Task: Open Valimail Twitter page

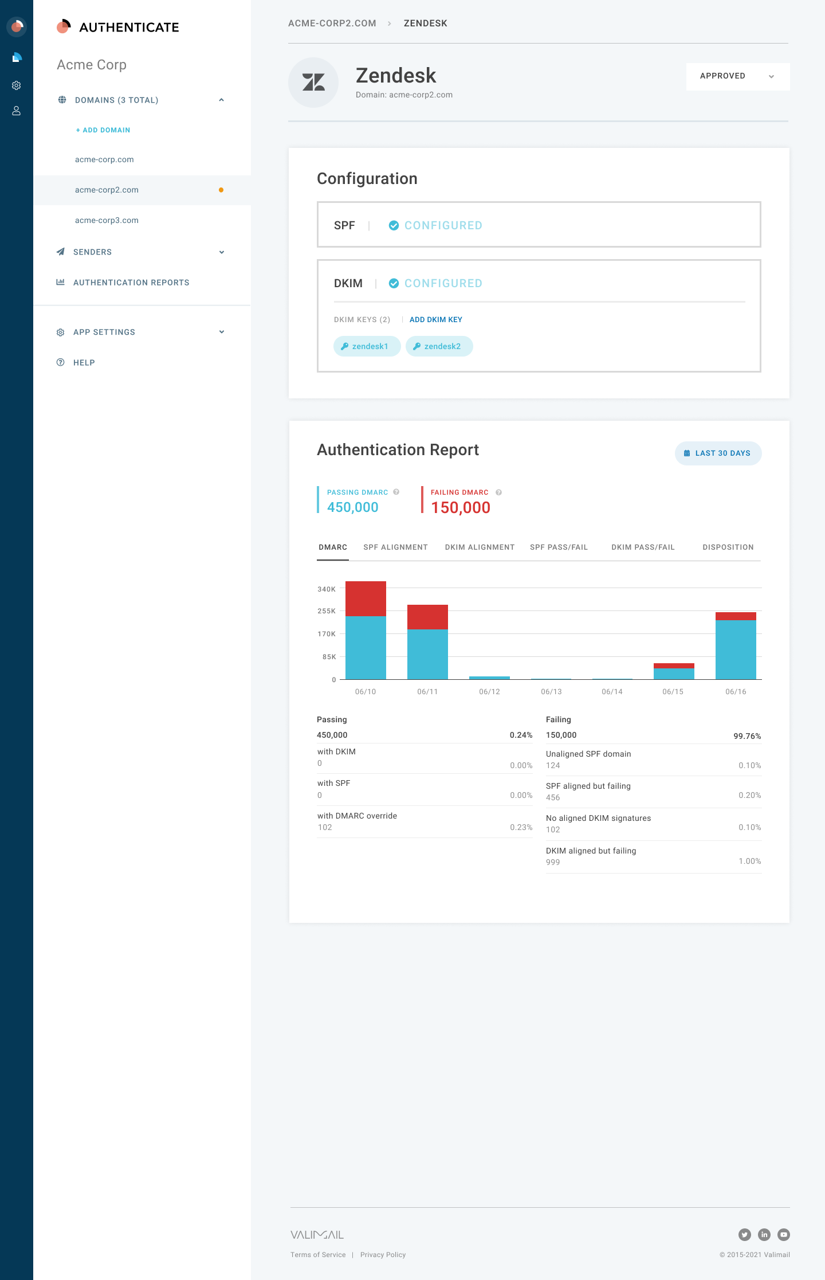Action: [745, 1235]
